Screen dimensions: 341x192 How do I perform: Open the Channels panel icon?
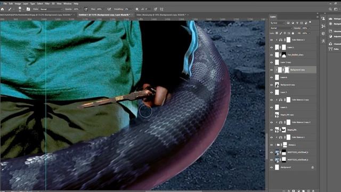pos(331,44)
